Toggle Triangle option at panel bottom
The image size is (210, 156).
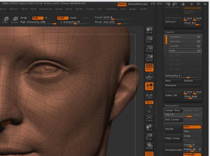click(192, 154)
